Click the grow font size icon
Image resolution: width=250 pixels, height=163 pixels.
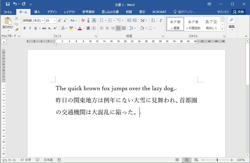[x=59, y=20]
